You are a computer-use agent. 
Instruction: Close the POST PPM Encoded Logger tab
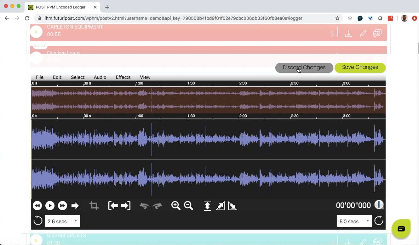[x=95, y=7]
